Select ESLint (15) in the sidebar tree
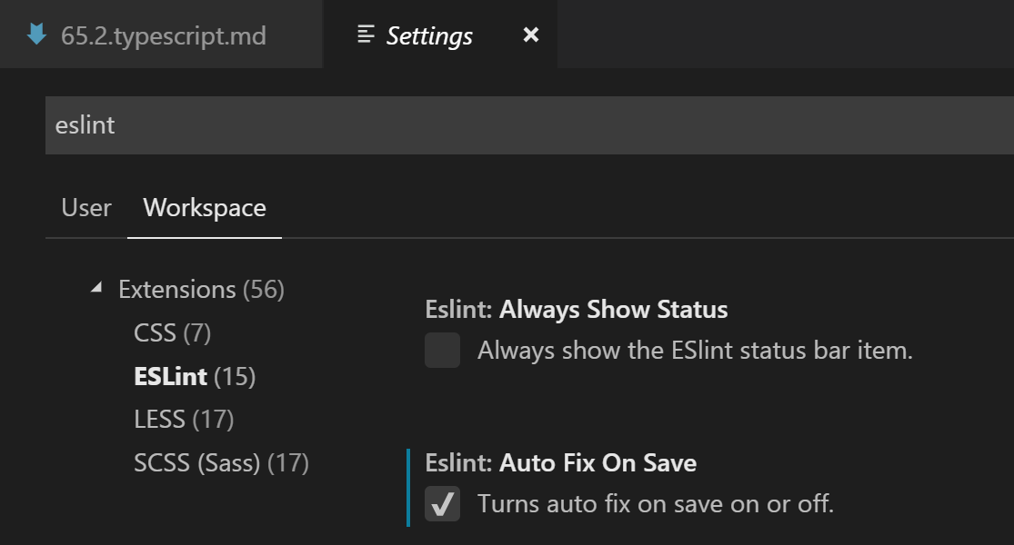 pyautogui.click(x=195, y=377)
